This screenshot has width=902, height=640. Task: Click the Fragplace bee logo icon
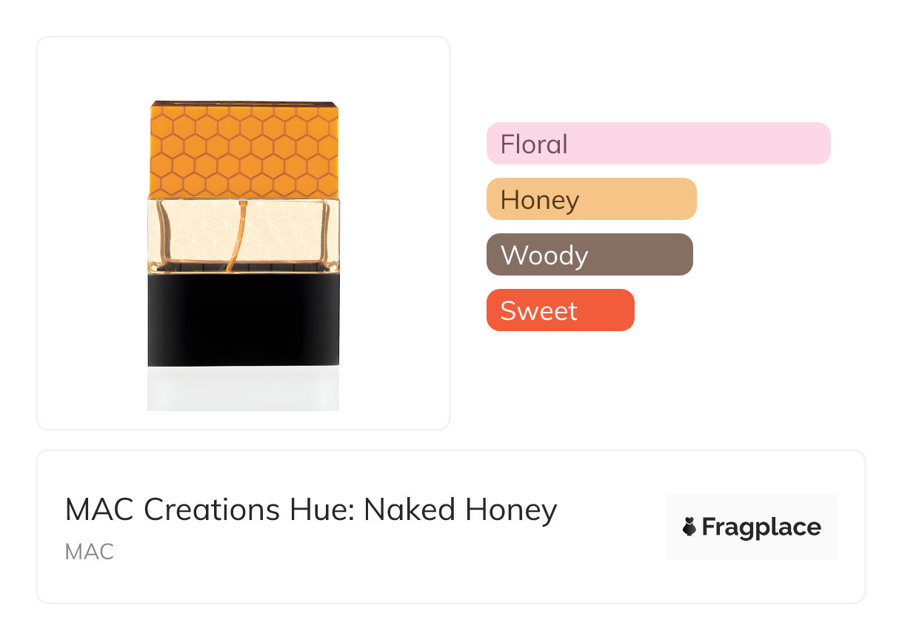click(x=689, y=527)
